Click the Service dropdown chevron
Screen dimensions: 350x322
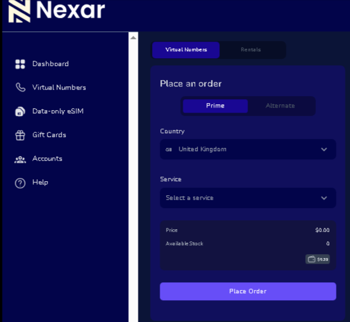click(x=324, y=198)
